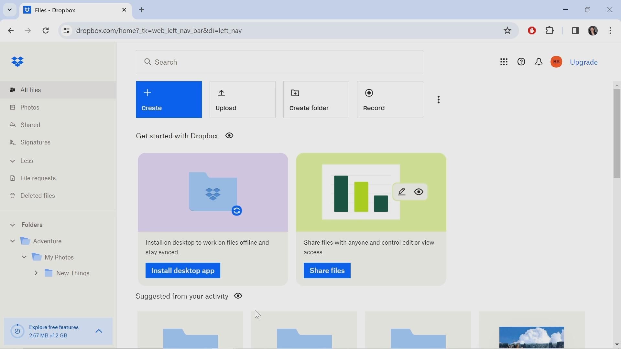
Task: Click the Record tile
Action: [x=390, y=100]
